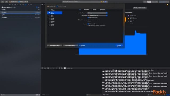Open the Auto variables view selector
The image size is (170, 96).
pyautogui.click(x=43, y=95)
